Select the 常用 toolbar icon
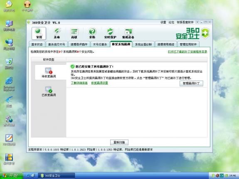This screenshot has width=239, height=179. (39, 34)
